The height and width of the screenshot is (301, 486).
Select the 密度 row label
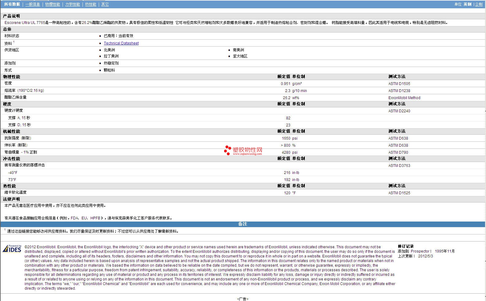pos(8,83)
